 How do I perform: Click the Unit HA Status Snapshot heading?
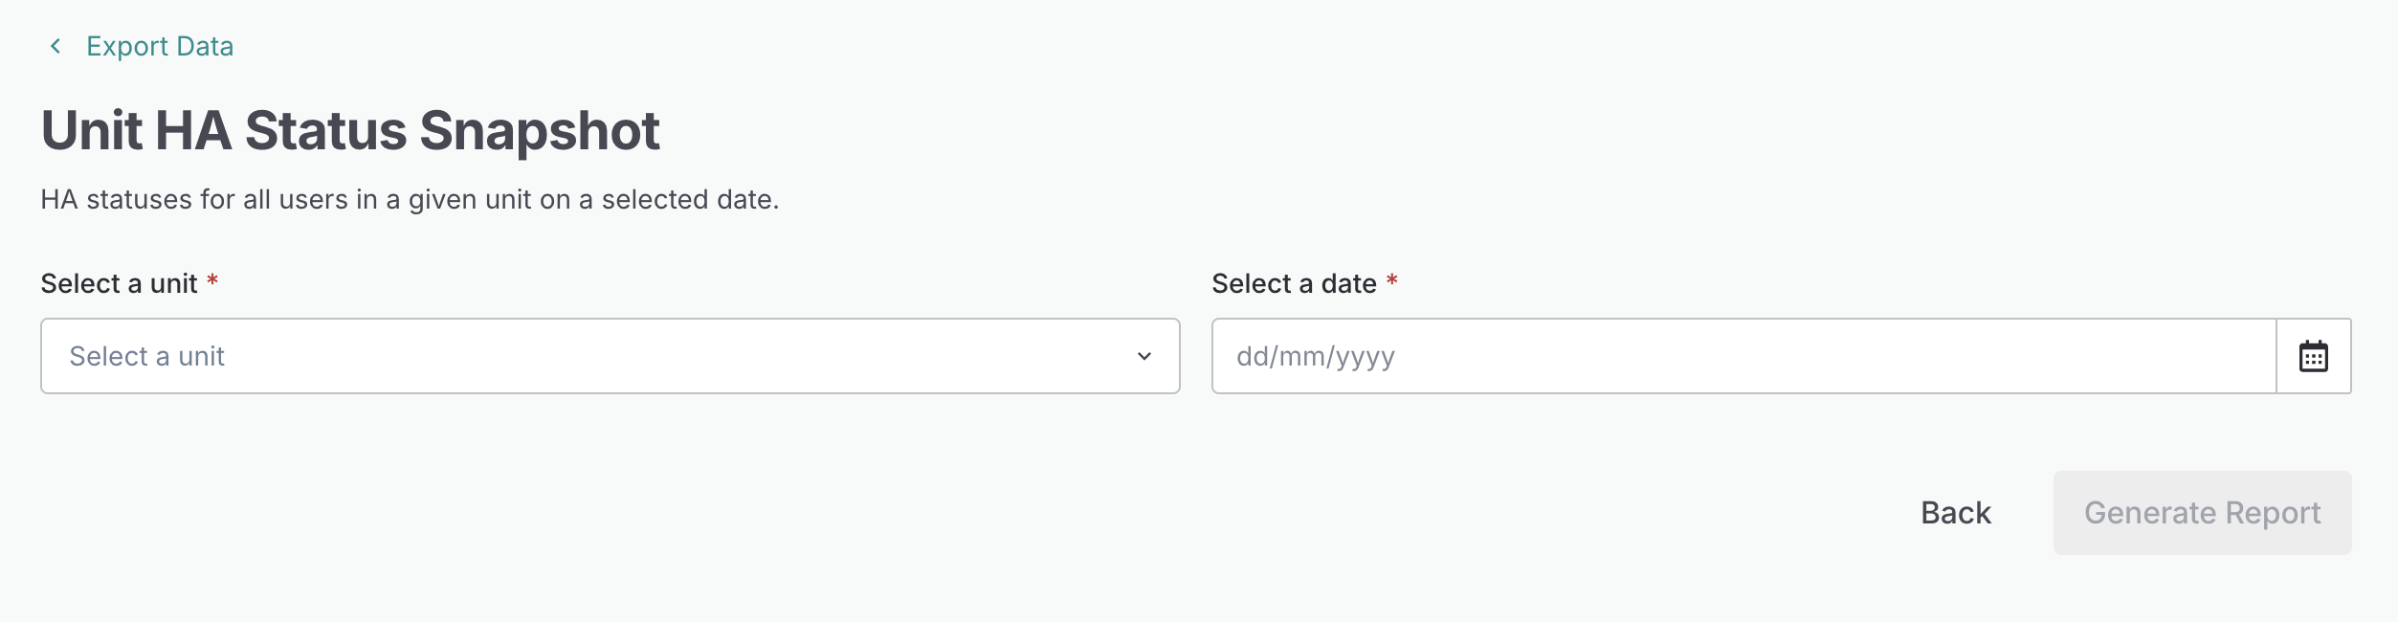pyautogui.click(x=350, y=130)
